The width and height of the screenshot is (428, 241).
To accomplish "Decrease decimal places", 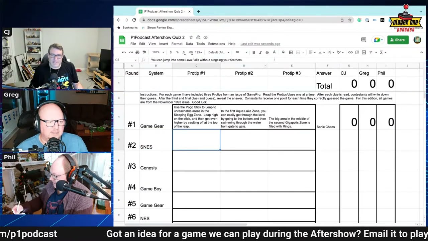I will point(184,52).
